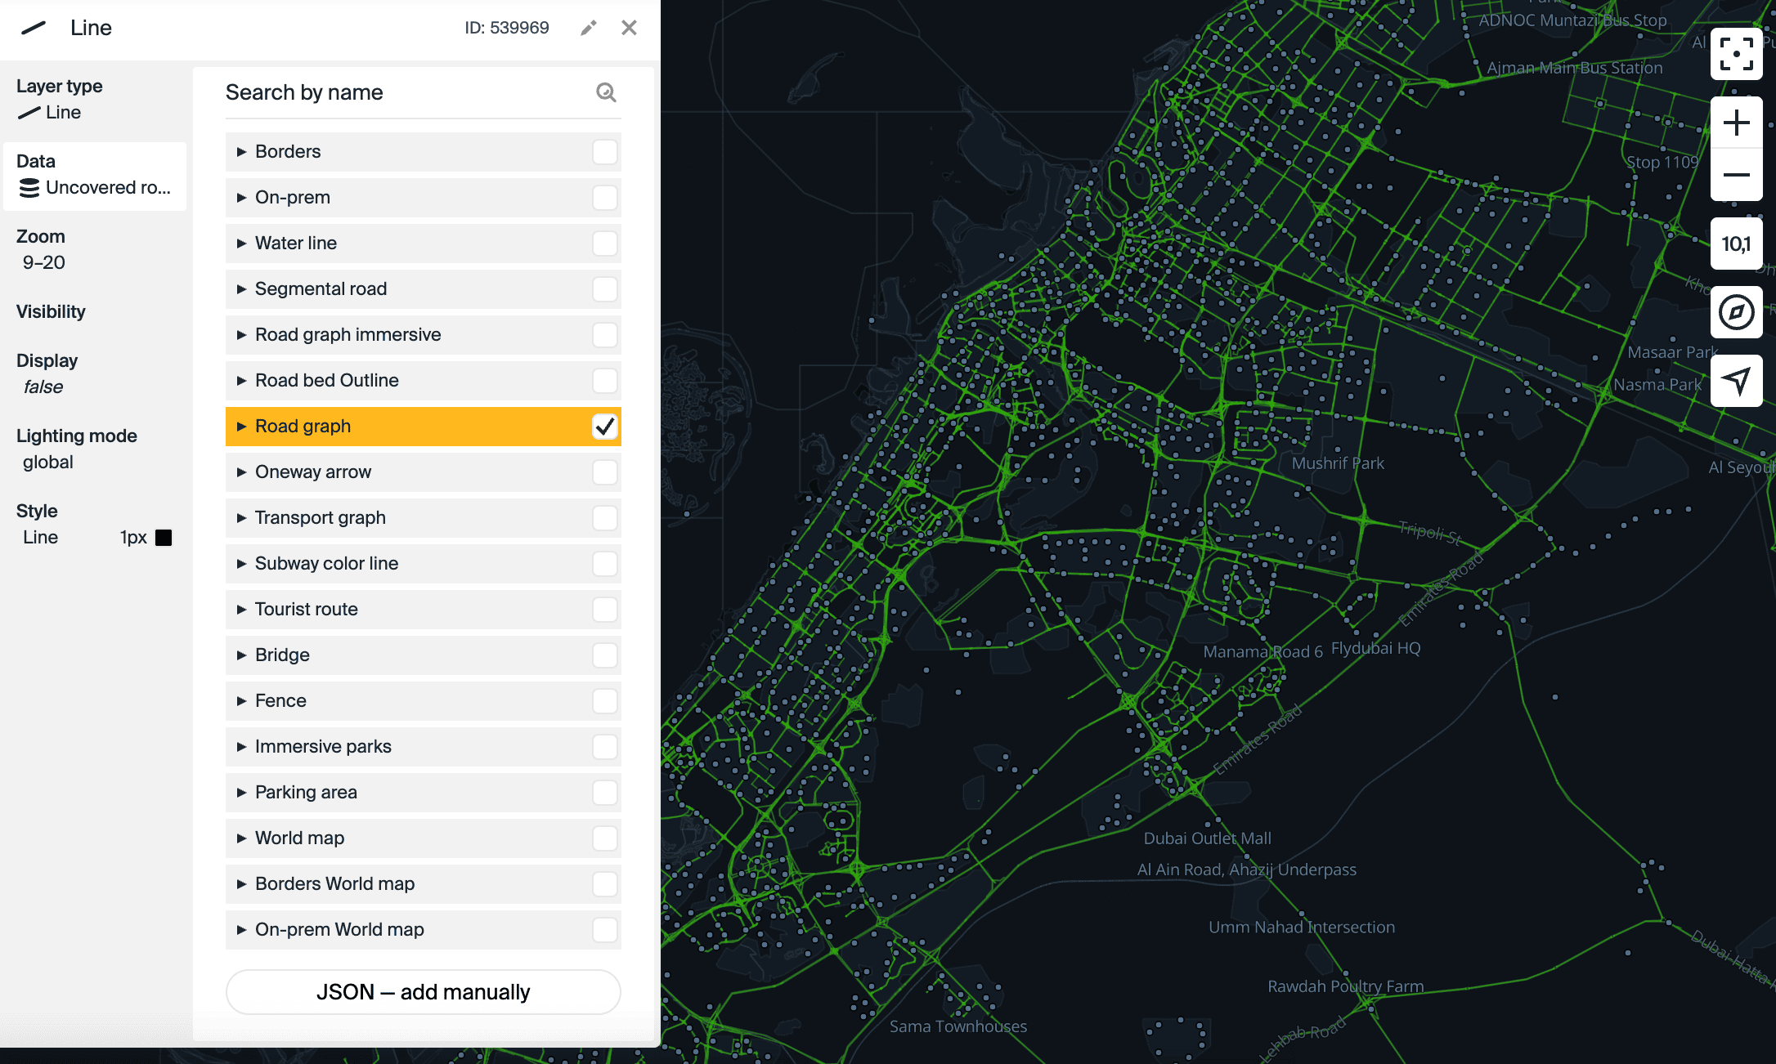Click the black line color swatch
This screenshot has width=1776, height=1064.
pyautogui.click(x=164, y=538)
